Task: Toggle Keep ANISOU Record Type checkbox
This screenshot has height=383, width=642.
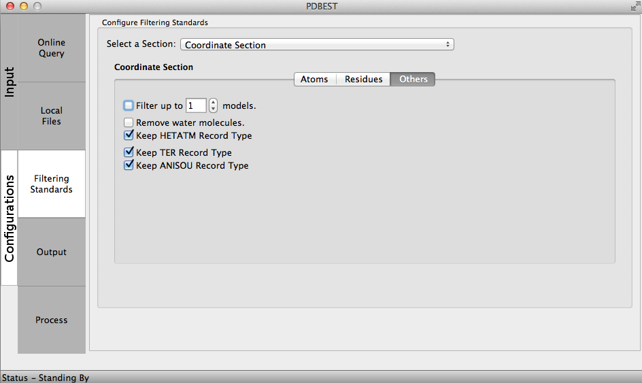Action: pos(129,165)
